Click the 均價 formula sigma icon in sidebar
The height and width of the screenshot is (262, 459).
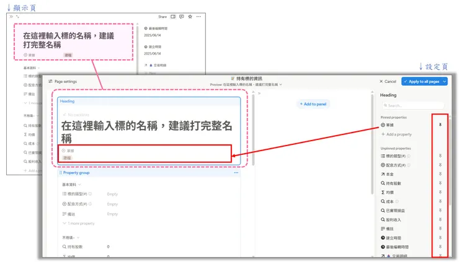click(383, 193)
